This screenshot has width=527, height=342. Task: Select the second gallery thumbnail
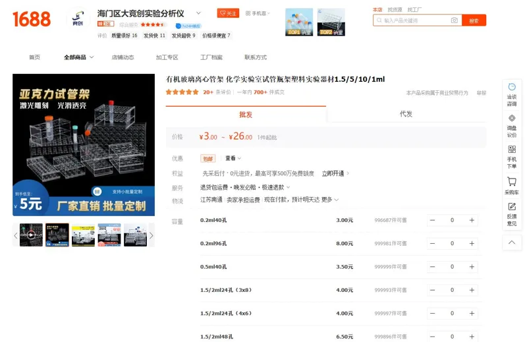pos(57,235)
